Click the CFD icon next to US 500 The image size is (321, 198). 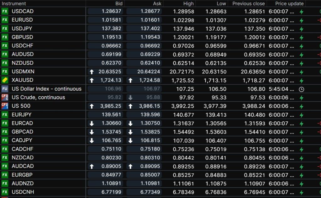tap(5, 106)
